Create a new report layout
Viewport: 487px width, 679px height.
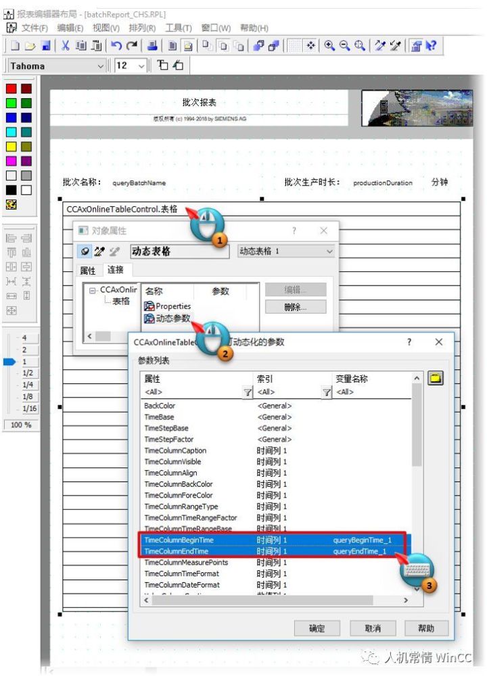[x=15, y=45]
